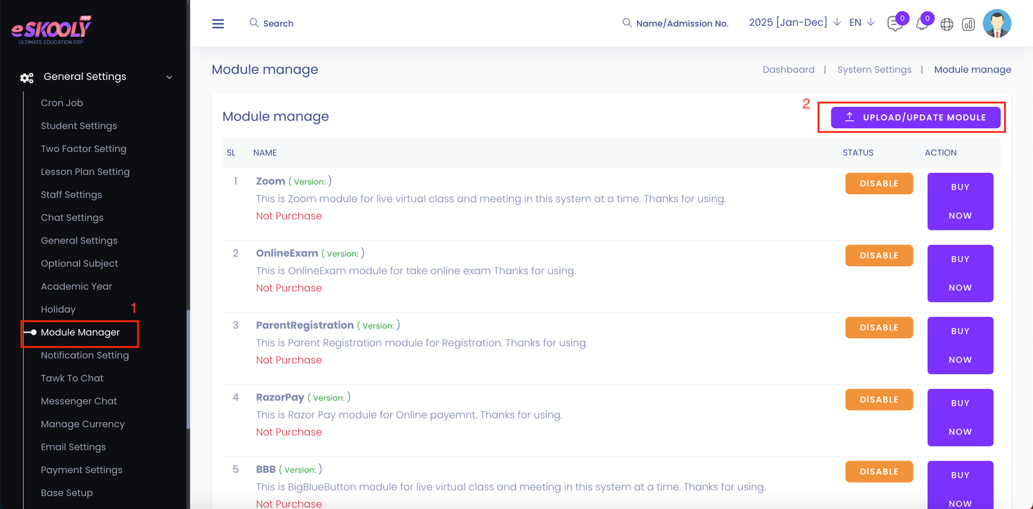Screen dimensions: 1033x509
Task: Collapse the General Settings sidebar section
Action: pos(169,77)
